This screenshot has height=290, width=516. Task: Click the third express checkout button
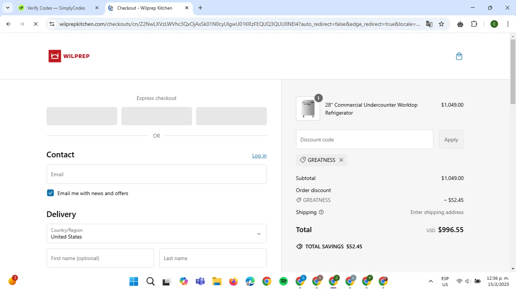[x=231, y=116]
